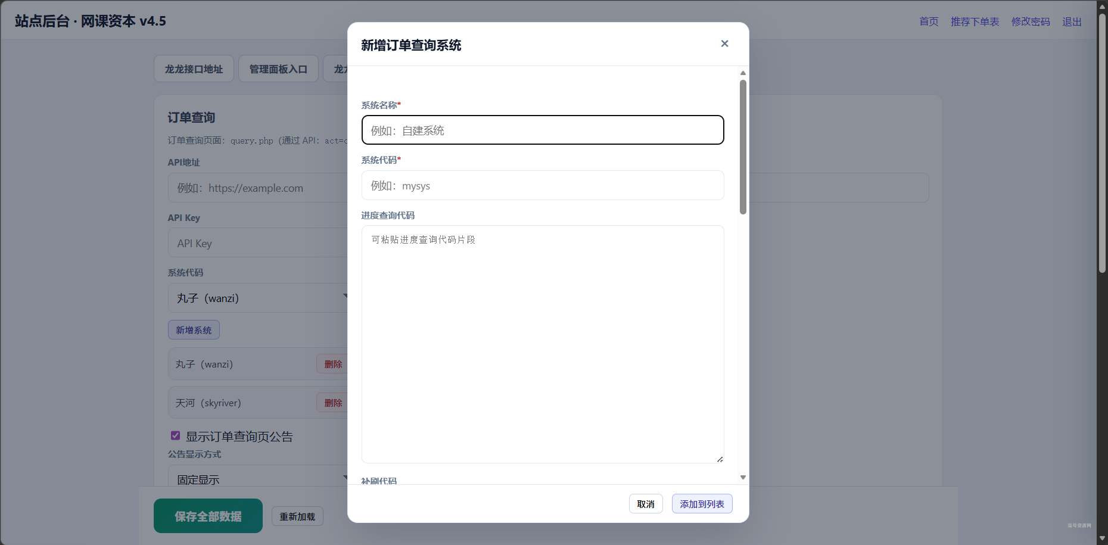The image size is (1108, 545).
Task: Delete the 丸子 (wanzi) list entry
Action: pos(332,364)
